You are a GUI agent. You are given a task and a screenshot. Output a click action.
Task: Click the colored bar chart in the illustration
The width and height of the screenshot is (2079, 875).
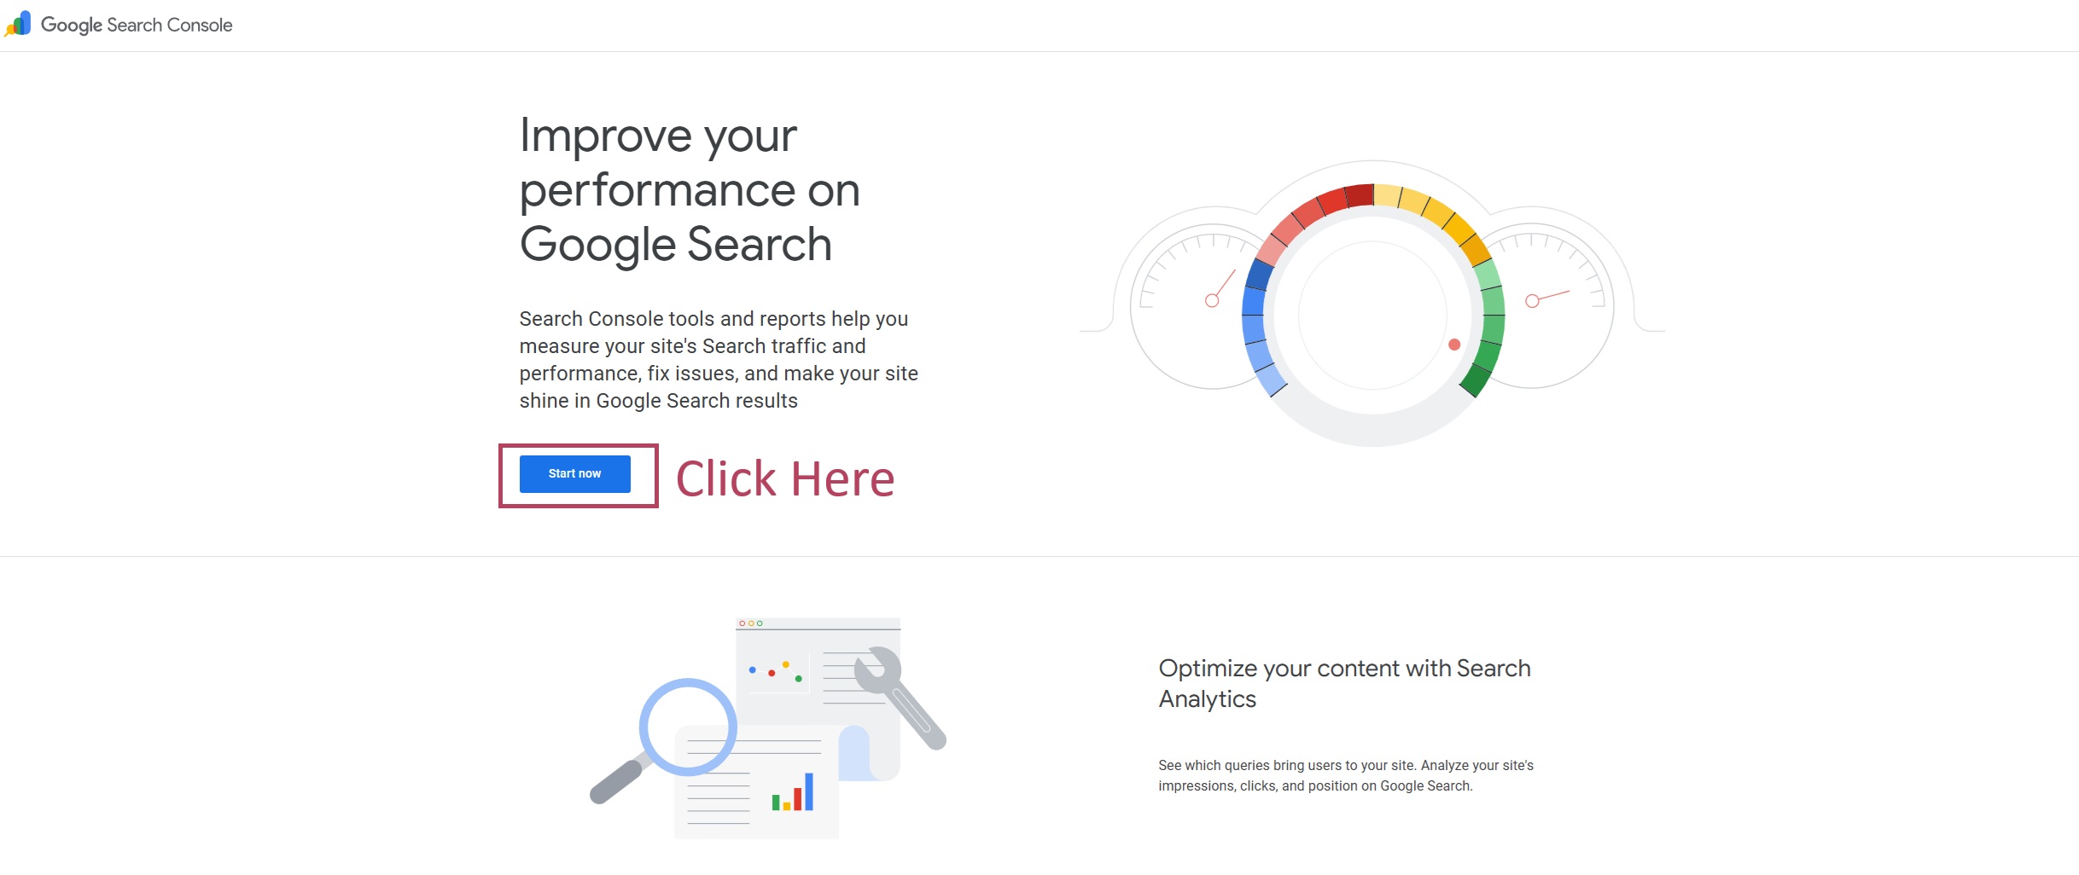pyautogui.click(x=793, y=793)
